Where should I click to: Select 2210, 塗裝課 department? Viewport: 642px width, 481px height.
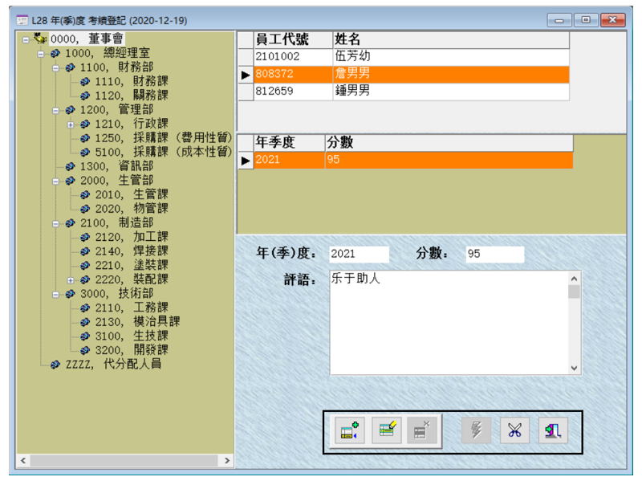132,265
